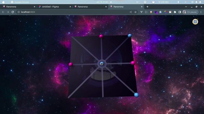Open the white calendar-like extension icon
The height and width of the screenshot is (114, 204).
[170, 12]
